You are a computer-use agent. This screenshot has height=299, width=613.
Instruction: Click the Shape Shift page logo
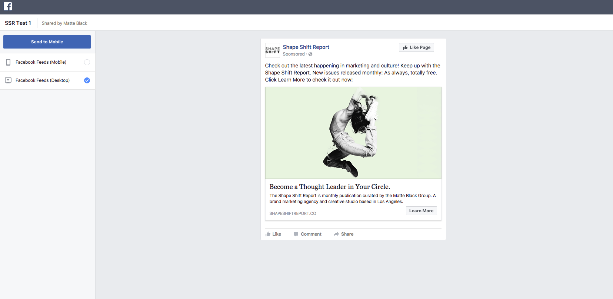pyautogui.click(x=273, y=50)
